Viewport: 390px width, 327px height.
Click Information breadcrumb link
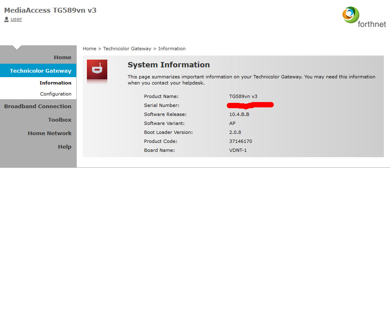point(172,49)
